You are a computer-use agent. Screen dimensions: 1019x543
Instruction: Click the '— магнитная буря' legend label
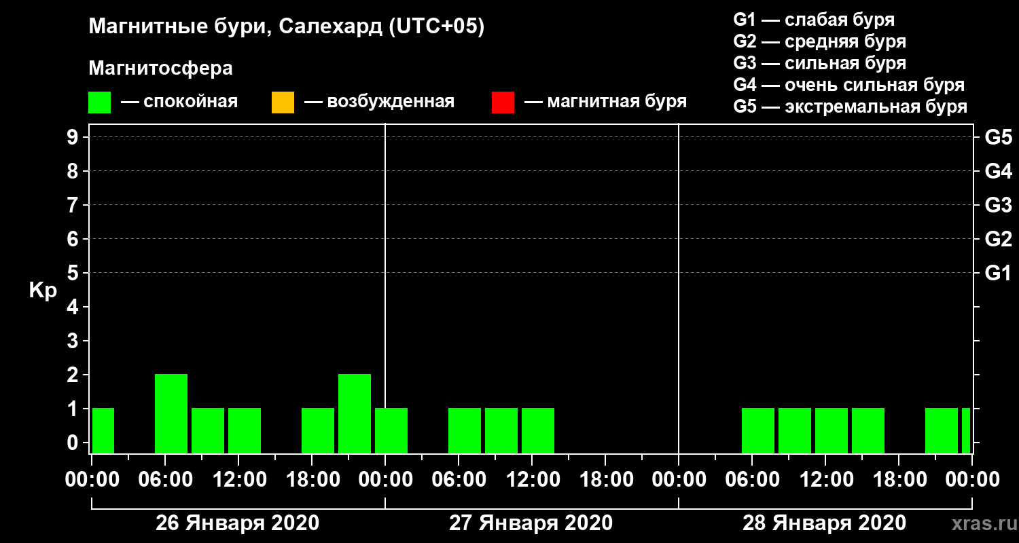[606, 102]
